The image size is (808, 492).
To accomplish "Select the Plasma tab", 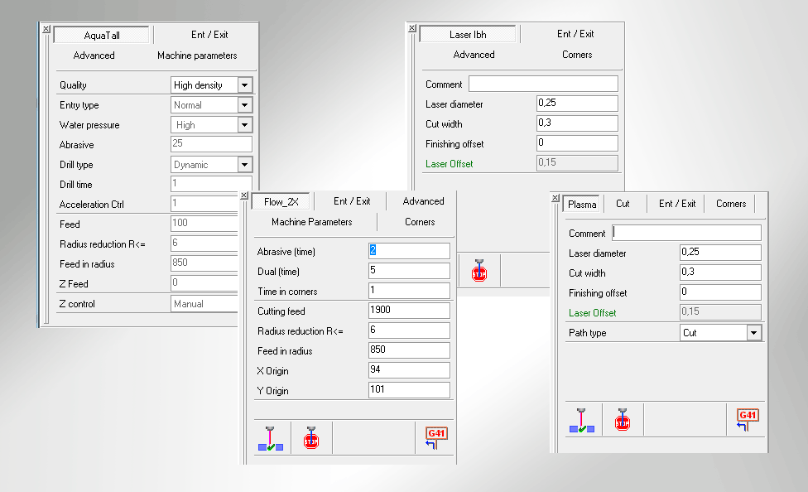I will coord(582,205).
